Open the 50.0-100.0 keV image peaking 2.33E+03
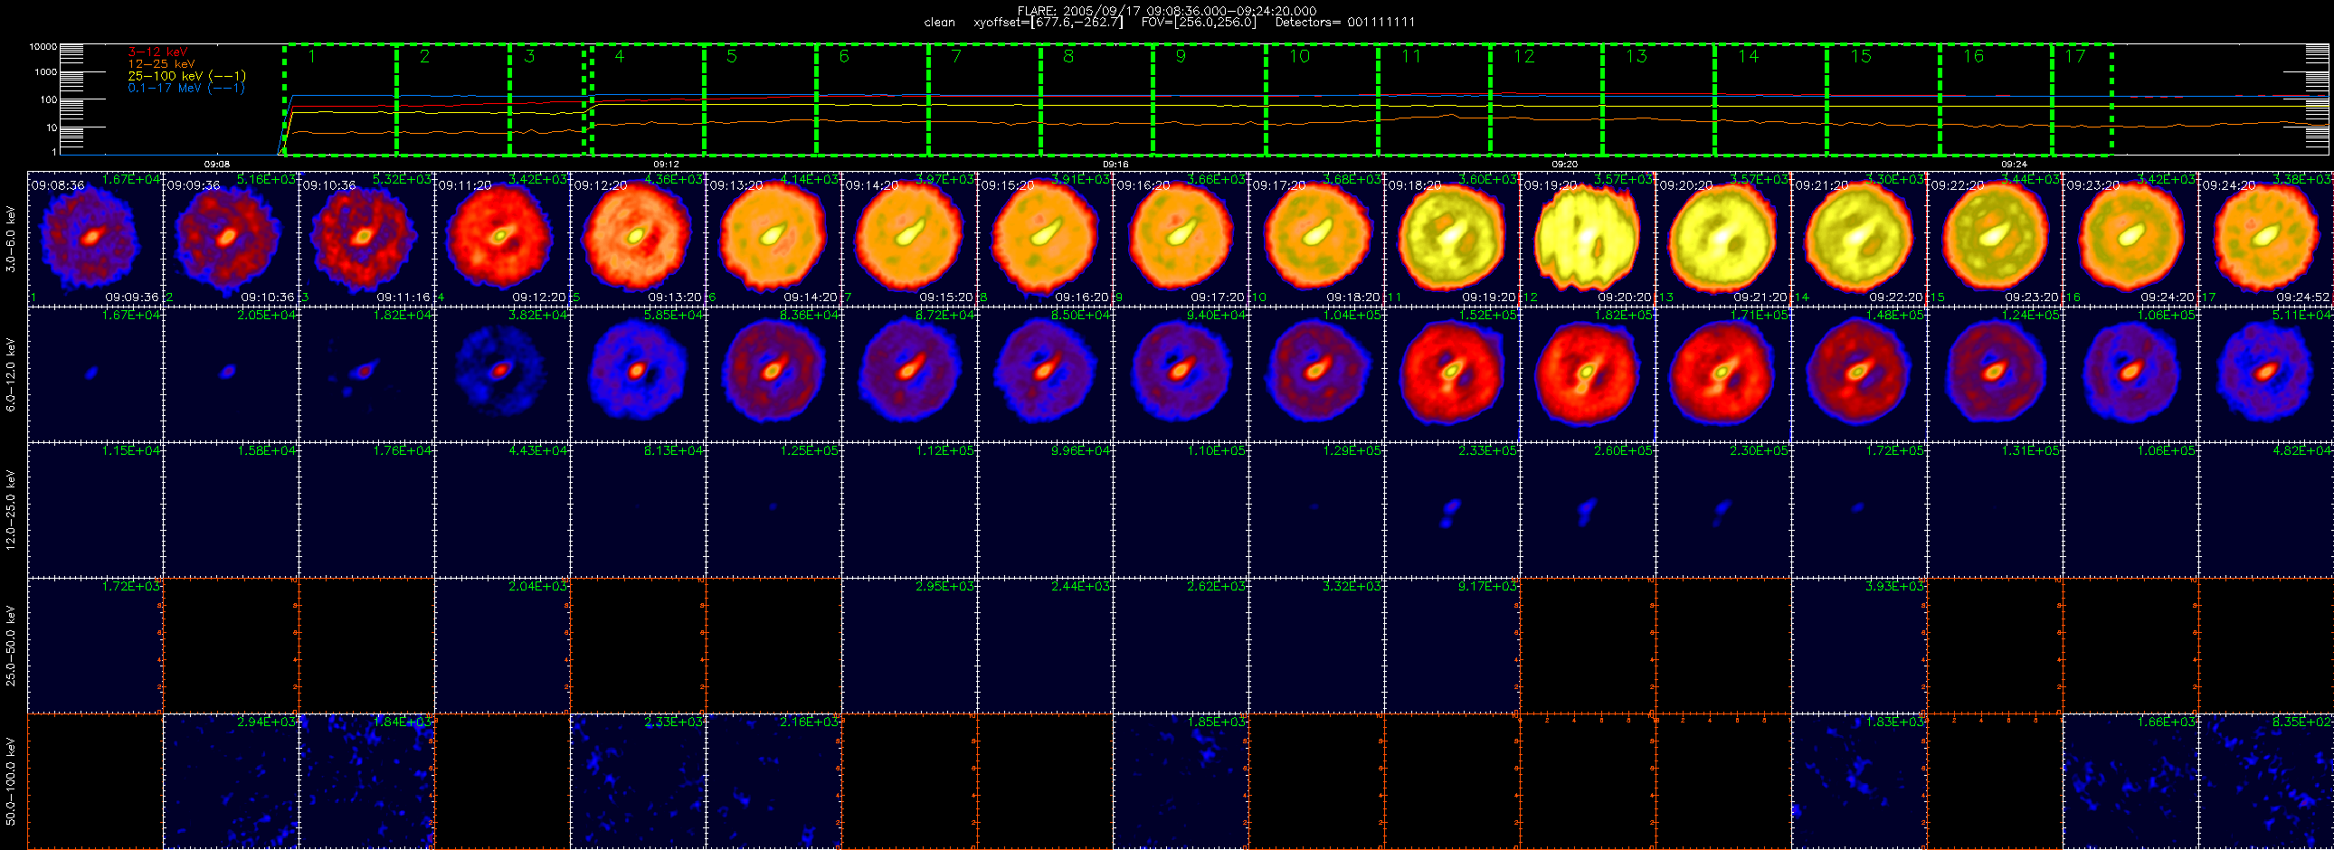Screen dimensions: 2334x850 639,781
